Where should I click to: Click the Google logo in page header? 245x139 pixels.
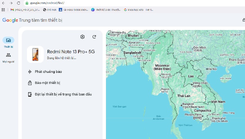point(10,20)
